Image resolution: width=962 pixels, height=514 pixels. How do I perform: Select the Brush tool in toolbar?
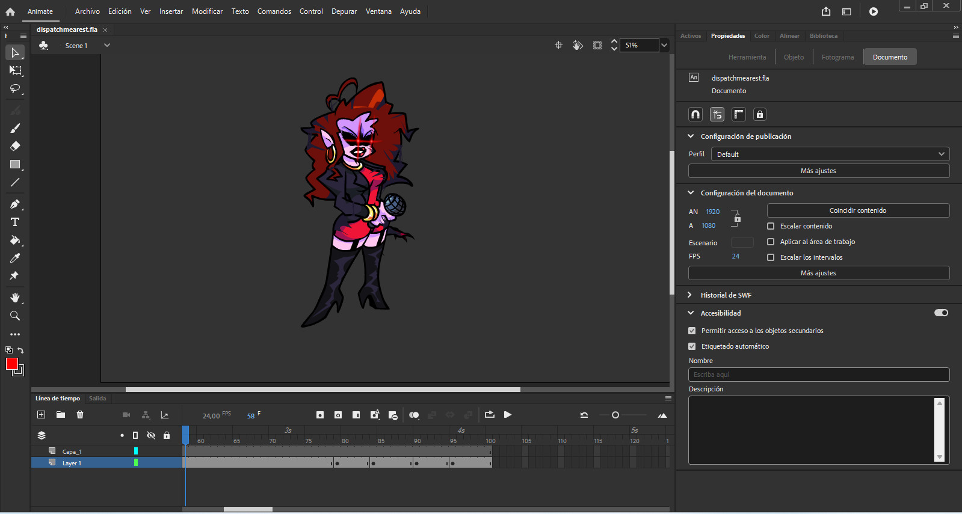click(x=15, y=128)
